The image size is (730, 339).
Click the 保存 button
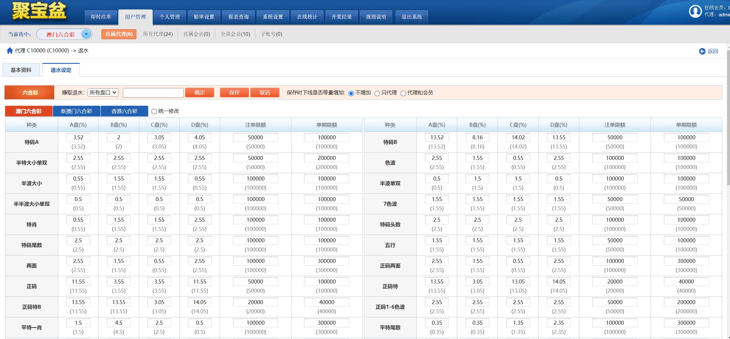(x=234, y=93)
